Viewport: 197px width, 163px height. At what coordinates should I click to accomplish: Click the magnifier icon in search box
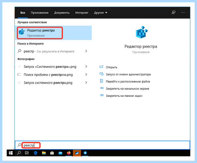pyautogui.click(x=19, y=145)
